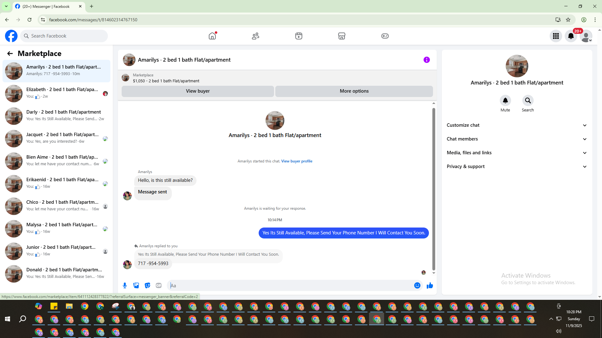Open the Facebook logo home link

(x=11, y=36)
